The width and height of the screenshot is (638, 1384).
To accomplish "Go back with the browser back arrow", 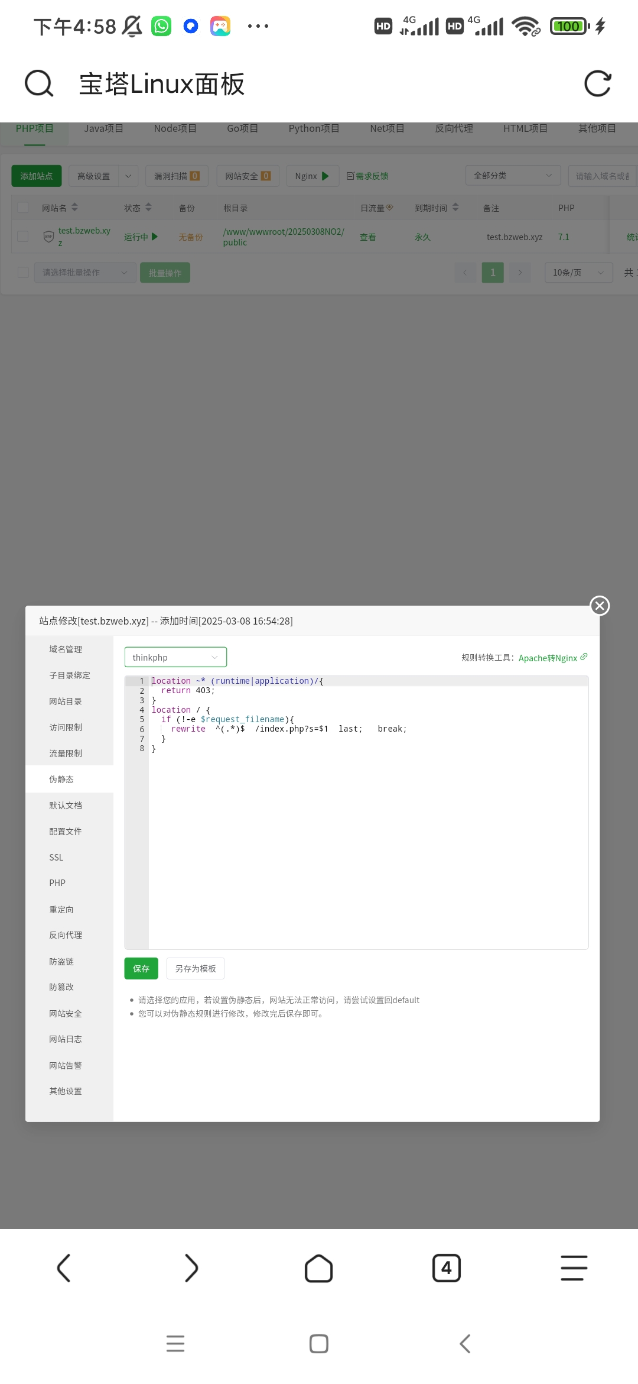I will 64,1268.
